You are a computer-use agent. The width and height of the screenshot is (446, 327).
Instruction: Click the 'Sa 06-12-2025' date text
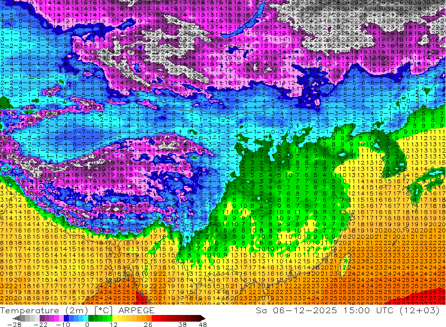click(x=297, y=310)
